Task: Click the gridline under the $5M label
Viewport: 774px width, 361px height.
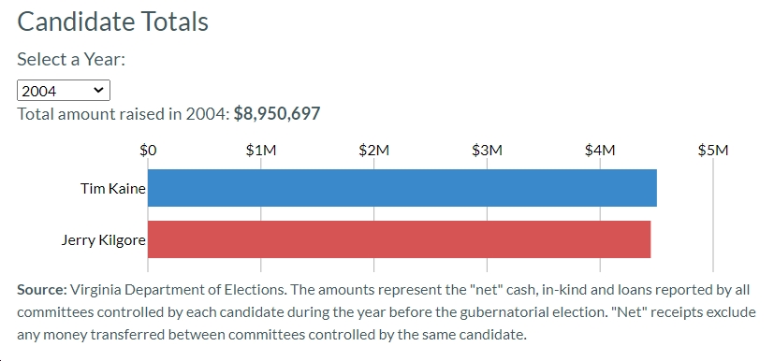Action: pyautogui.click(x=713, y=214)
